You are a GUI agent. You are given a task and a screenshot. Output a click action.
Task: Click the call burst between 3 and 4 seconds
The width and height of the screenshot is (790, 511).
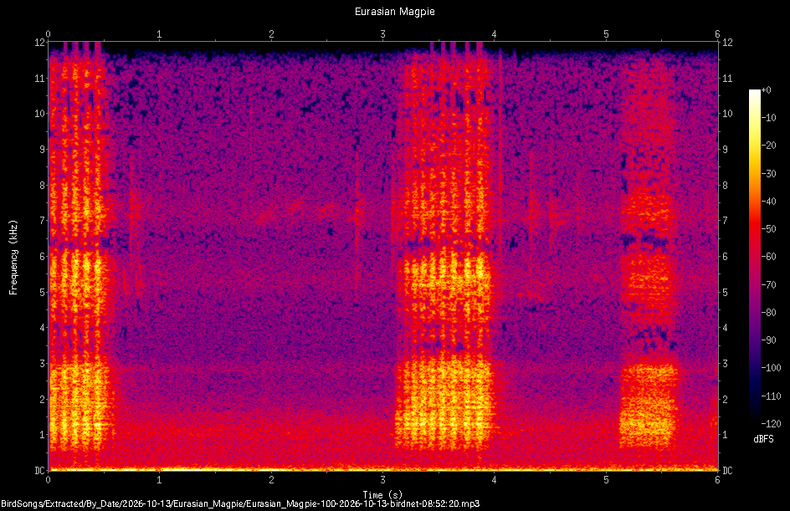pos(444,247)
